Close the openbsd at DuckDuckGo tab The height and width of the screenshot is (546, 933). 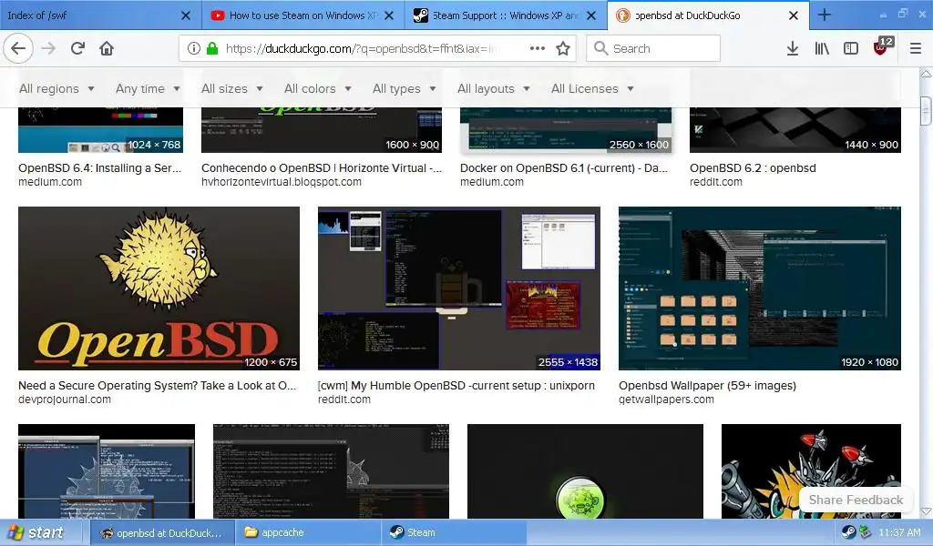click(x=794, y=15)
